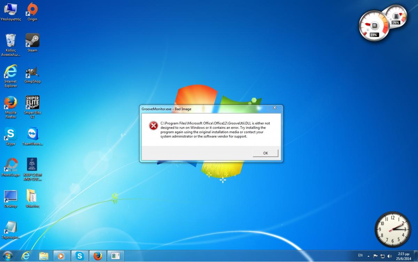
Task: Show hidden tray icons arrow
Action: pos(369,256)
